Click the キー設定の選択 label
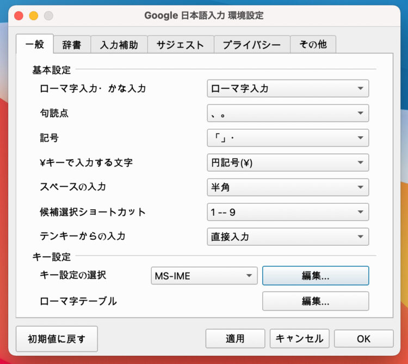 coord(73,275)
